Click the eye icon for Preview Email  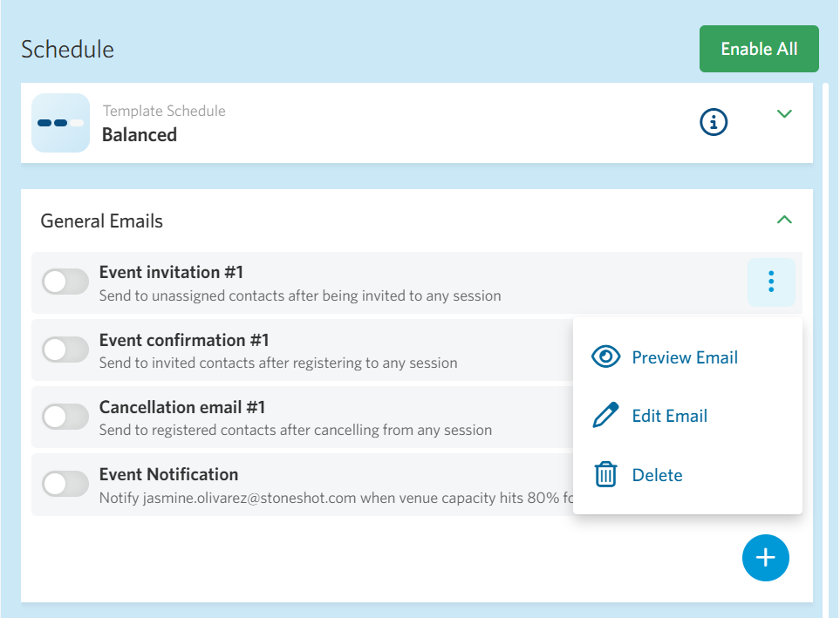tap(605, 357)
